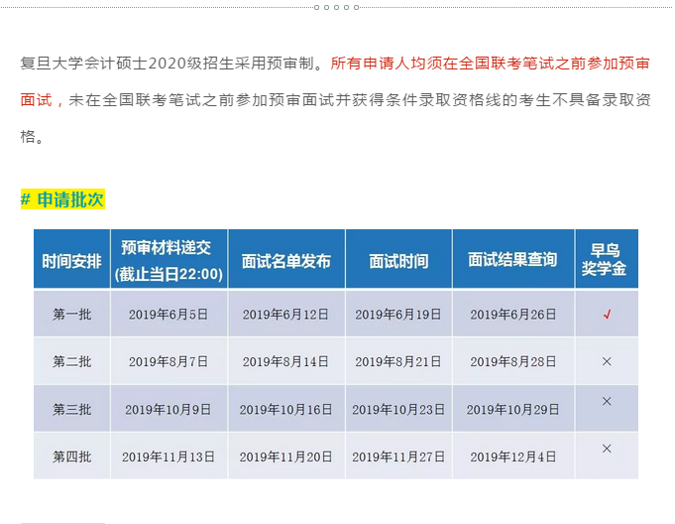Click the text '复旦大学会计硕士2020级招生采用预审制'
Viewport: 675px width, 524px height.
pyautogui.click(x=168, y=64)
